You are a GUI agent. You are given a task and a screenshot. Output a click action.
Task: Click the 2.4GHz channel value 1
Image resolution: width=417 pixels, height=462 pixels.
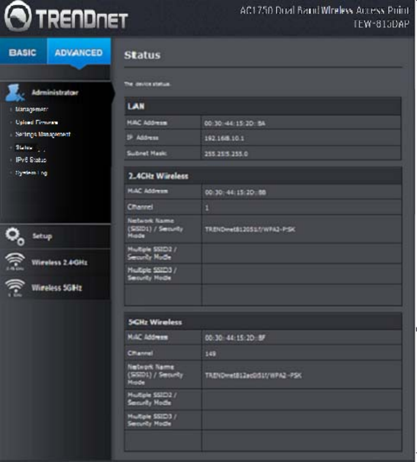(x=207, y=208)
